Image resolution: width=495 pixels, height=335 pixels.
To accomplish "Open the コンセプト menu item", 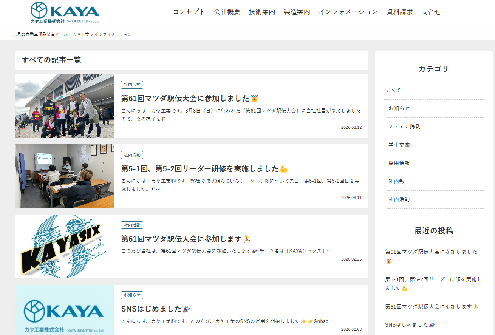I will [x=189, y=12].
